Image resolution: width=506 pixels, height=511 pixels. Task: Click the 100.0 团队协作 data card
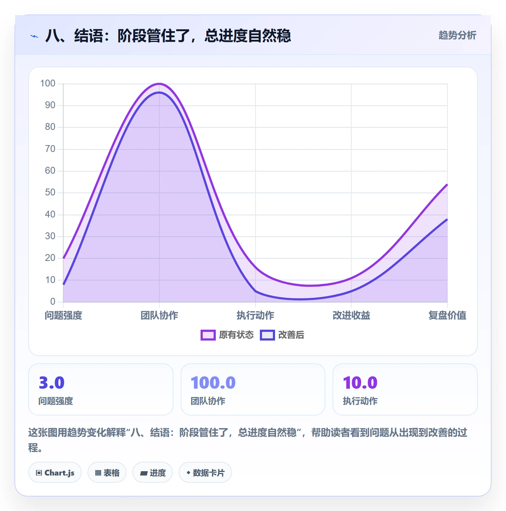click(253, 389)
